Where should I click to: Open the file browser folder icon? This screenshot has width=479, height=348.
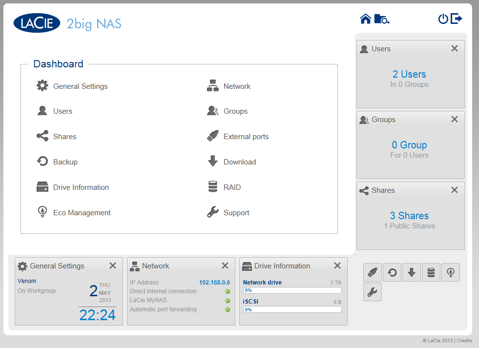click(x=382, y=19)
